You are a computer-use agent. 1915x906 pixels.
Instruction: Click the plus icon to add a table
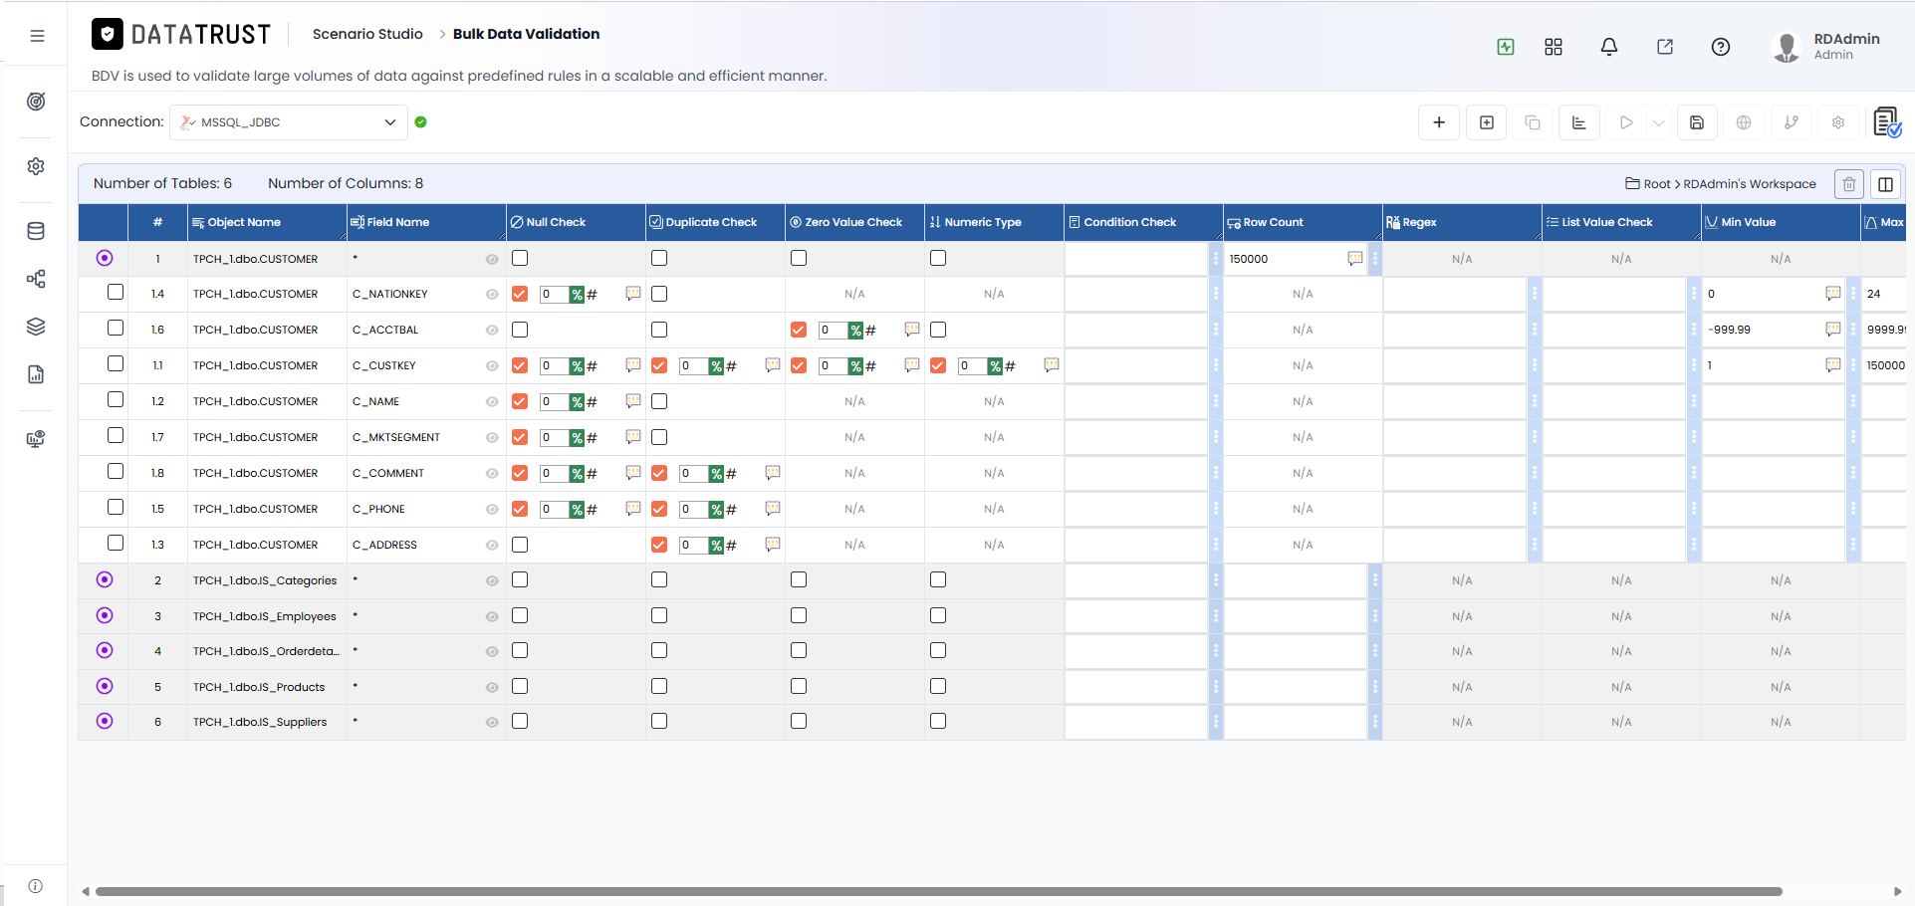pyautogui.click(x=1438, y=122)
